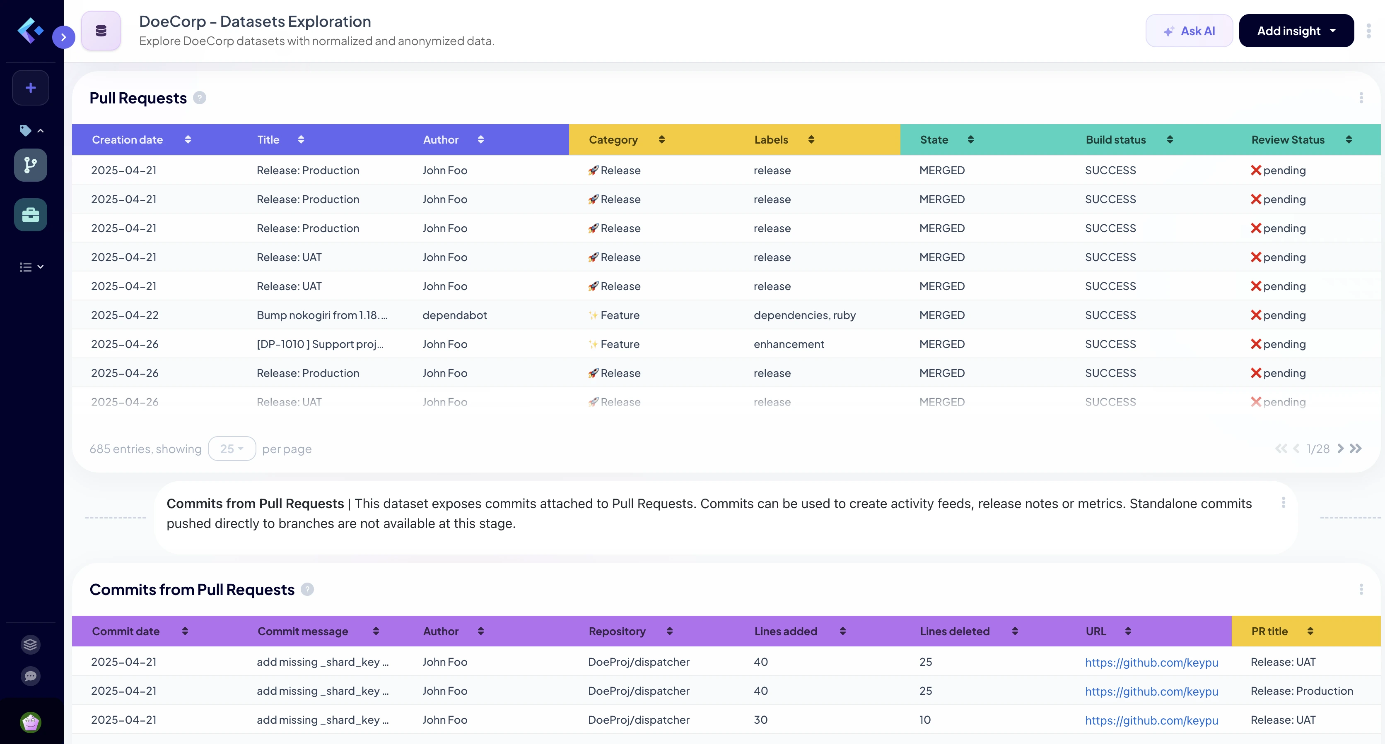
Task: Click the plus icon to create a new item
Action: (30, 87)
